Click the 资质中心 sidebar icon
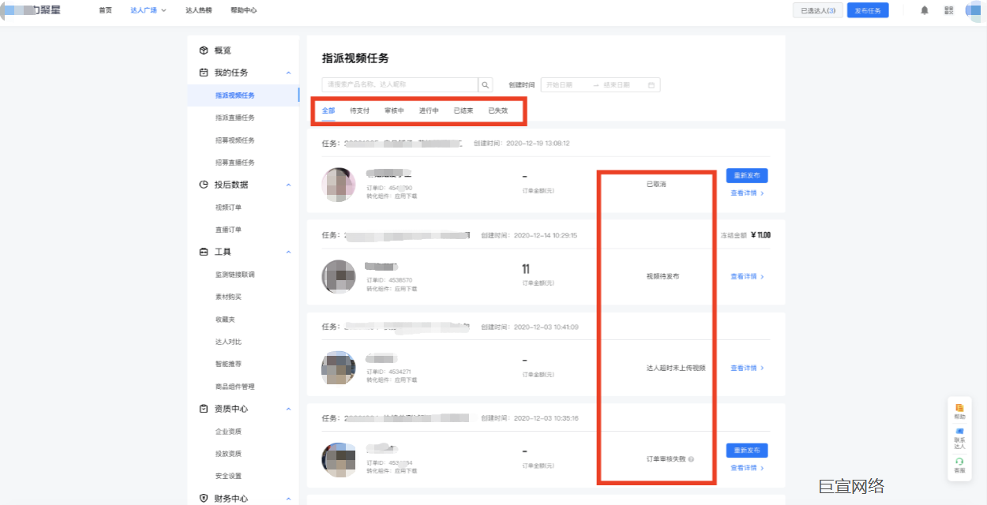Image resolution: width=987 pixels, height=505 pixels. pyautogui.click(x=203, y=409)
